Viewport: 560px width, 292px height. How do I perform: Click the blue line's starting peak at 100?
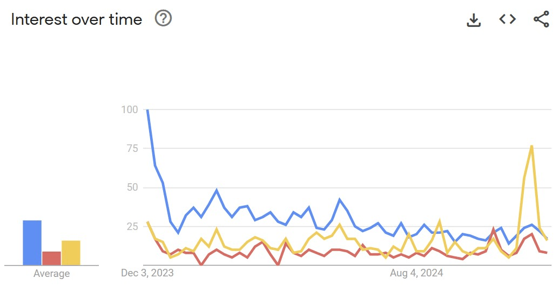pyautogui.click(x=147, y=110)
